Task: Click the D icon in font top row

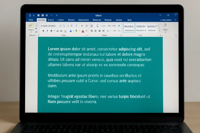Action: (86, 26)
